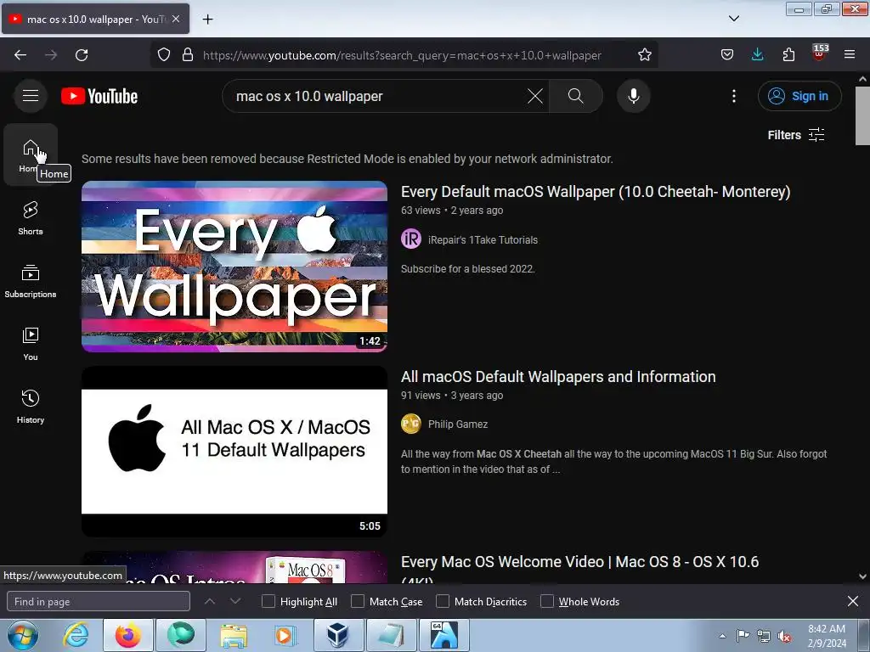Click the site security padlock icon
Image resolution: width=870 pixels, height=652 pixels.
tap(188, 55)
